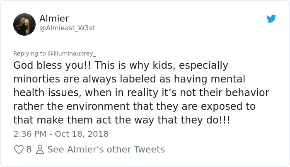The image size is (290, 167).
Task: Open the 2:36 PM time link
Action: click(30, 134)
